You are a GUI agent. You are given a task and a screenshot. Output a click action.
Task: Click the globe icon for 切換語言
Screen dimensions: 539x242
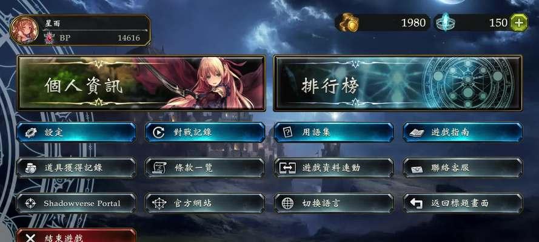[287, 203]
